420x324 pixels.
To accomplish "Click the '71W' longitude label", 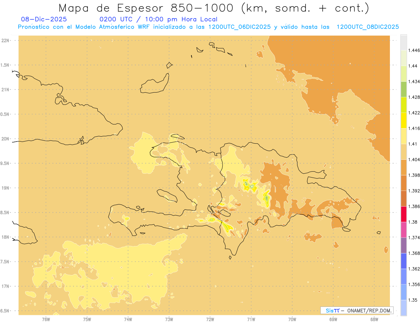I will point(251,319).
